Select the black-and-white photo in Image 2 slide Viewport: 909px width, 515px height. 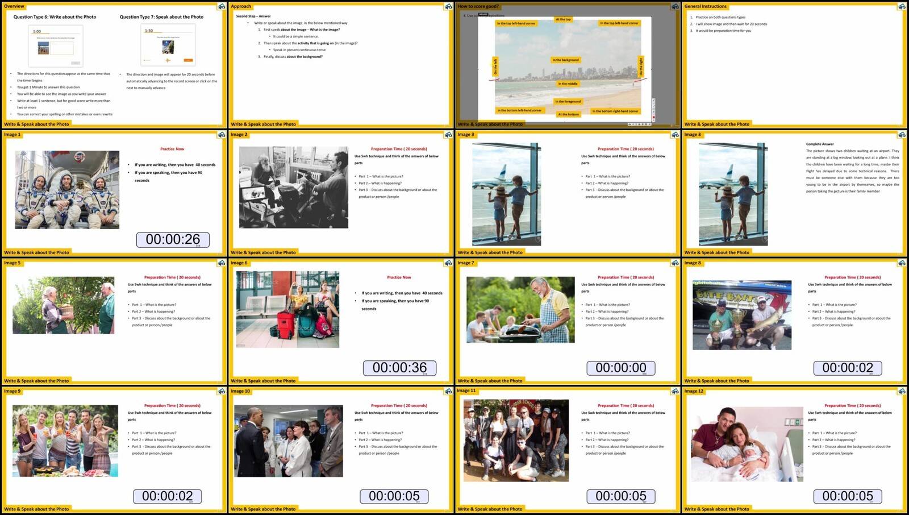click(x=294, y=187)
